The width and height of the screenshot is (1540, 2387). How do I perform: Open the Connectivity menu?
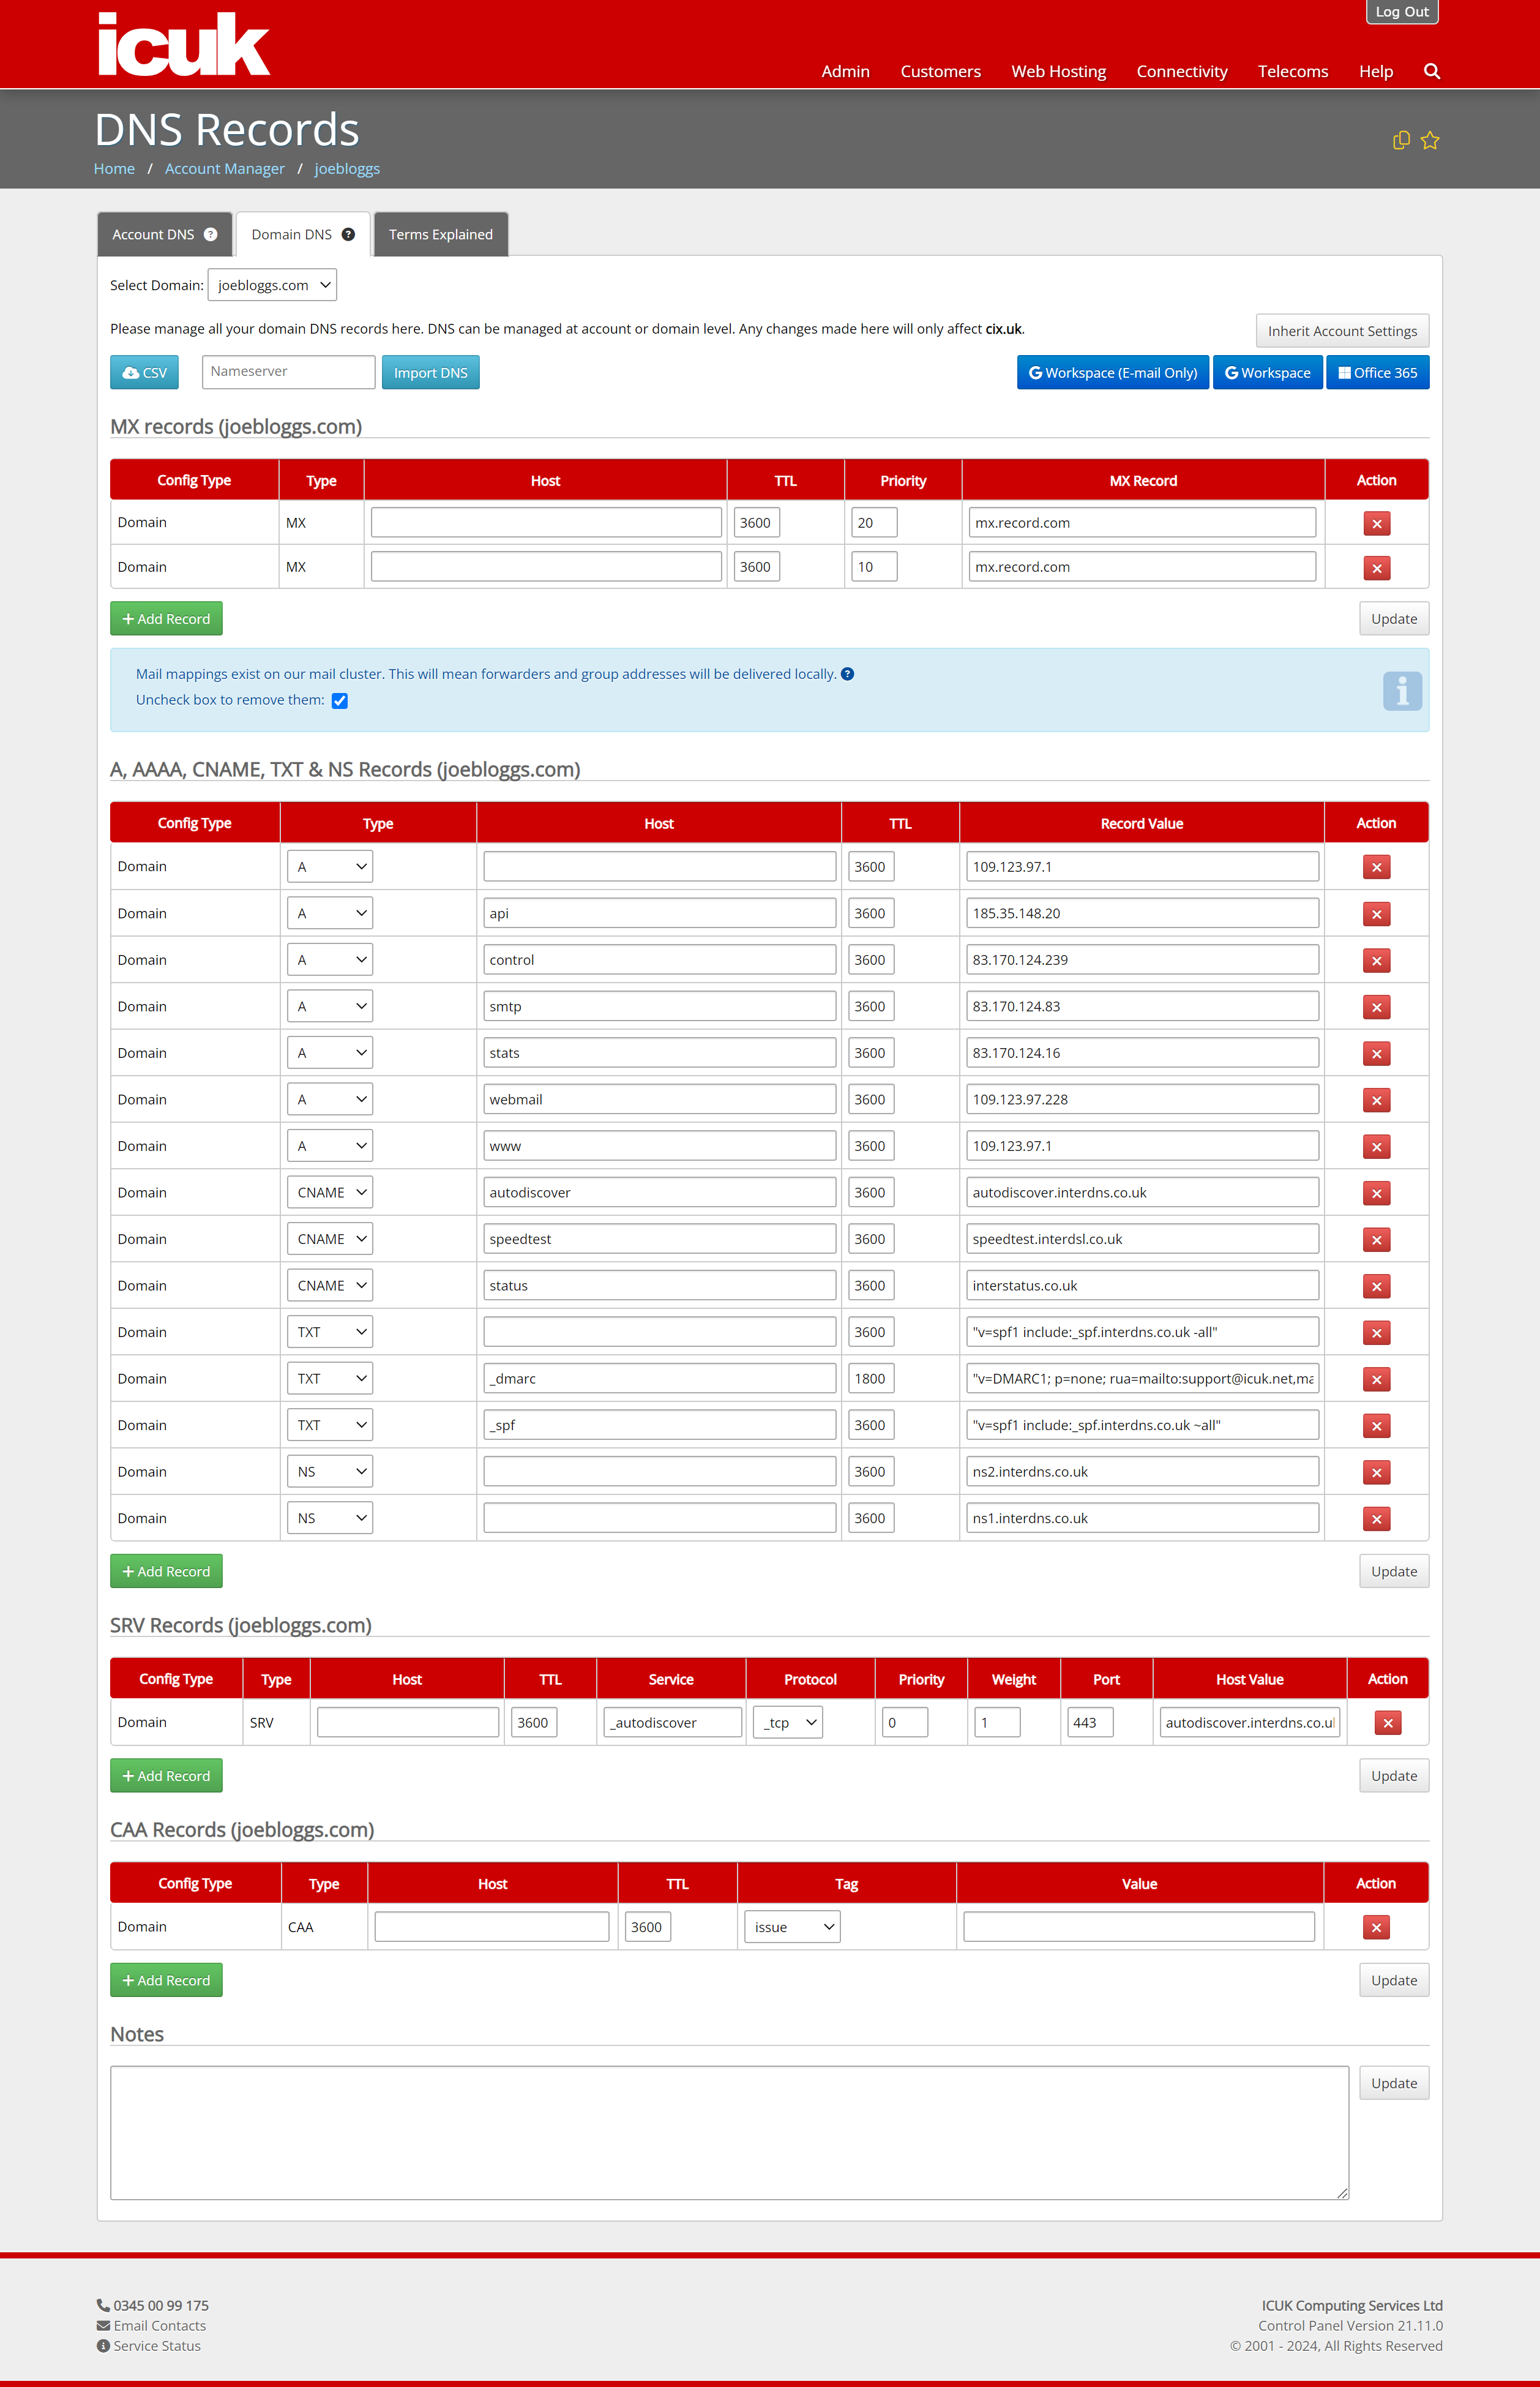pyautogui.click(x=1182, y=71)
